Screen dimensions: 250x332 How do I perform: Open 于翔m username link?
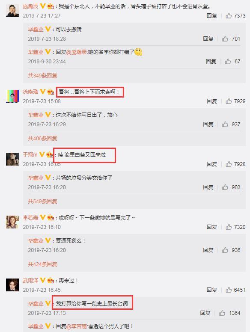30,154
